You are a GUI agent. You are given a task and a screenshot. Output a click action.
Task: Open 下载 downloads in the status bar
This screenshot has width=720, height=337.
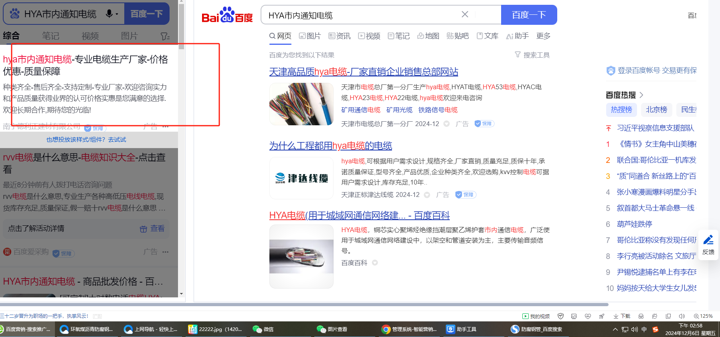click(621, 316)
